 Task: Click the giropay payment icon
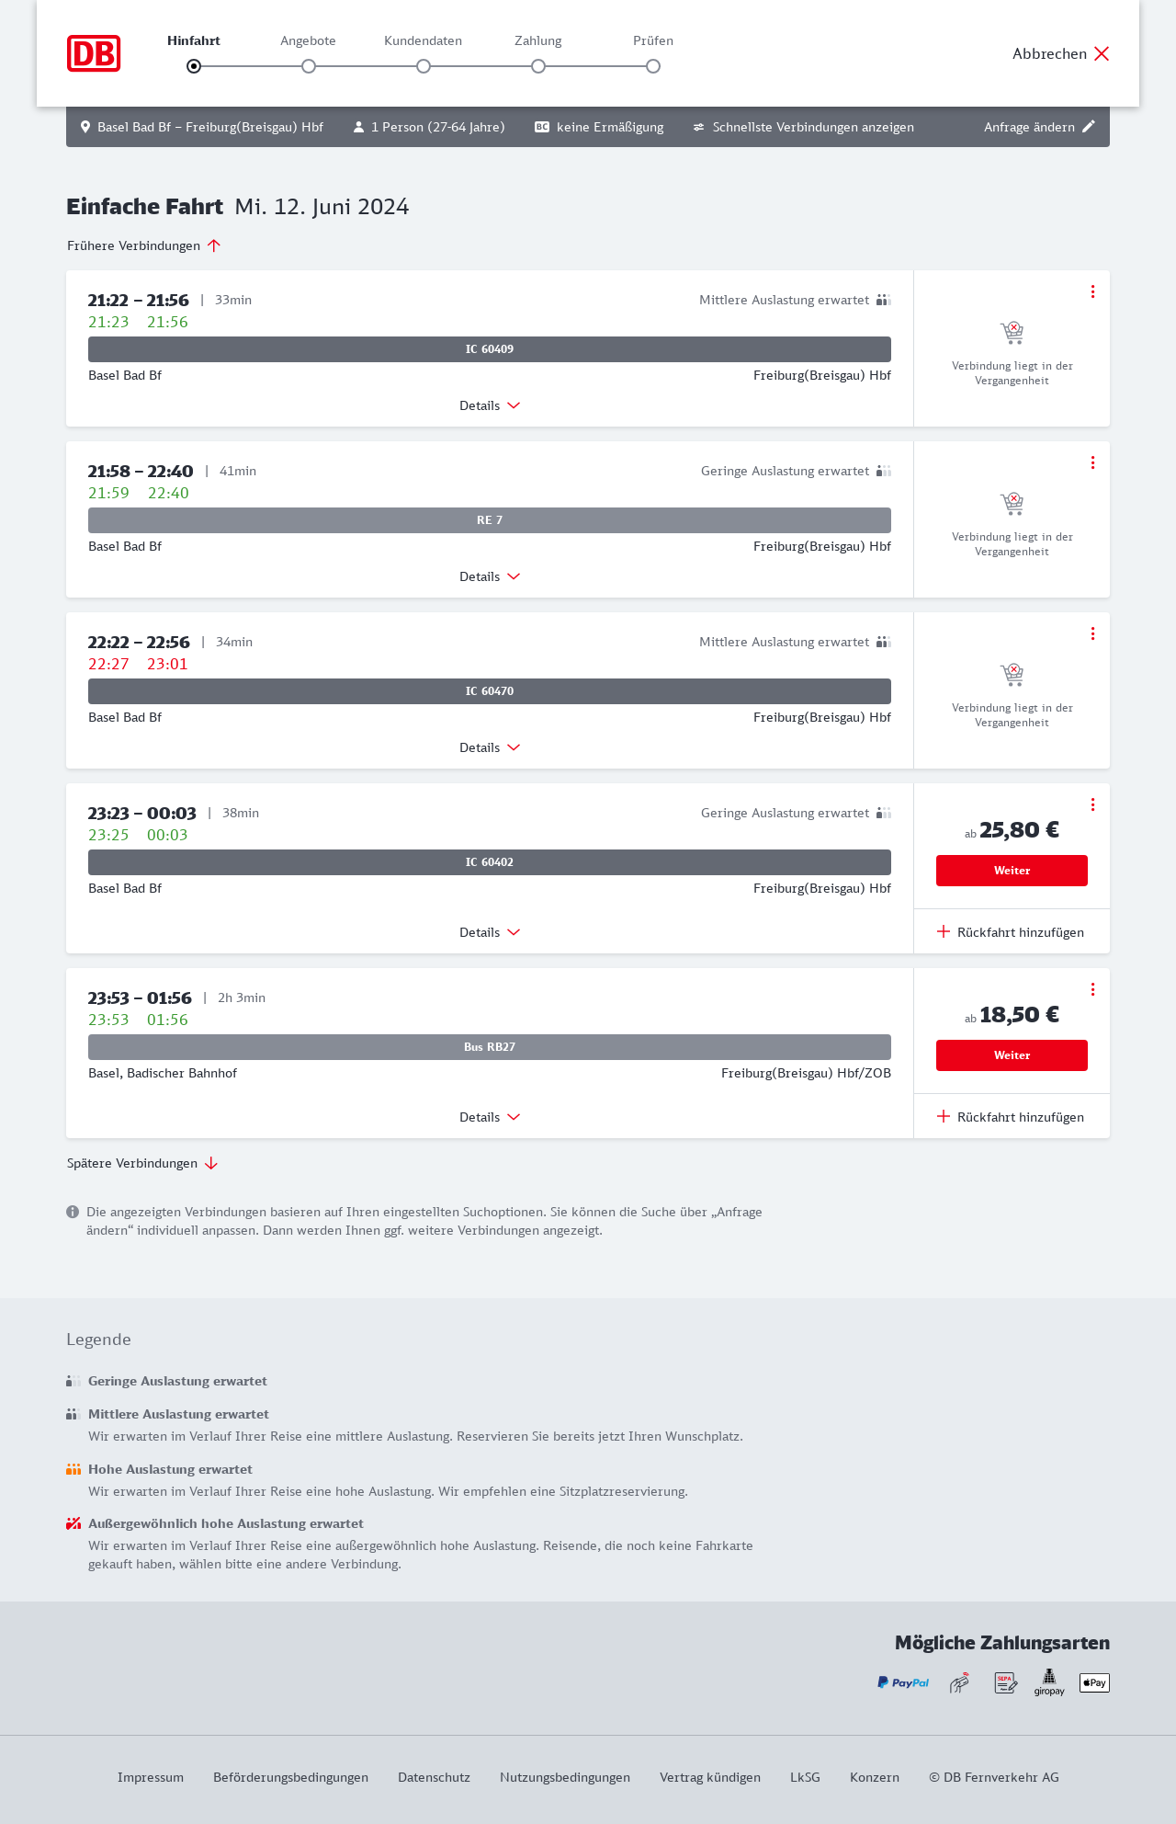click(x=1049, y=1682)
